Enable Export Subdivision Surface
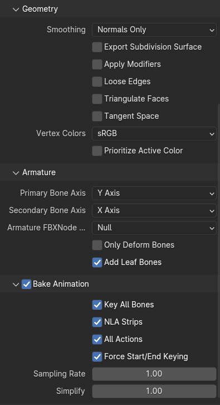Image resolution: width=220 pixels, height=405 pixels. [97, 47]
